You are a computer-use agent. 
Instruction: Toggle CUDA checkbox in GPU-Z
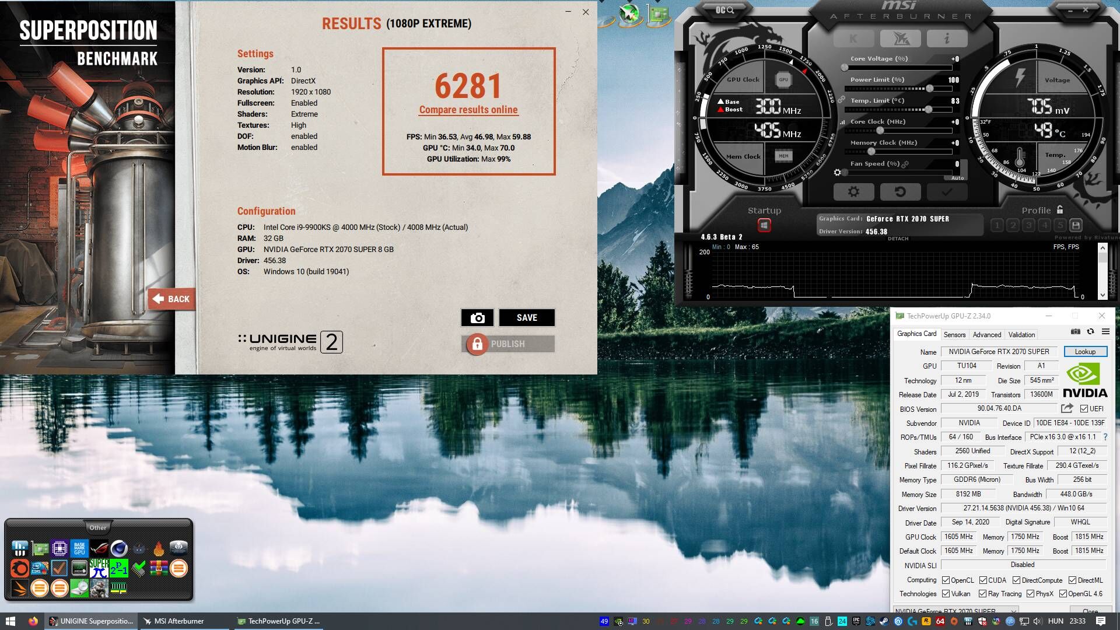click(983, 580)
